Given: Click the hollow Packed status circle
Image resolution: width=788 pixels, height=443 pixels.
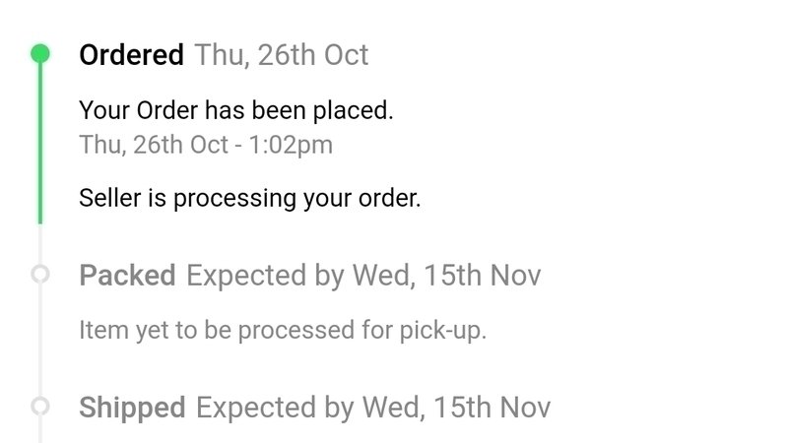Looking at the screenshot, I should tap(39, 275).
